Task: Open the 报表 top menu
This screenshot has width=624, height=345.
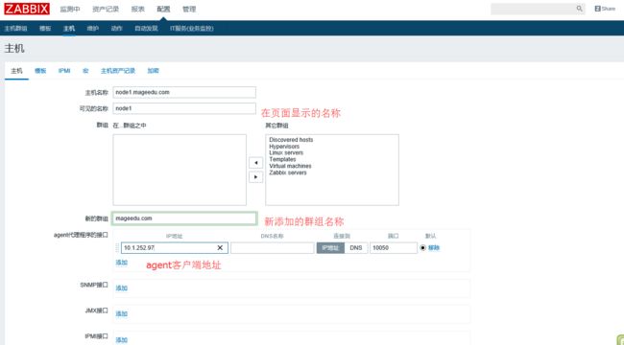Action: pyautogui.click(x=138, y=10)
